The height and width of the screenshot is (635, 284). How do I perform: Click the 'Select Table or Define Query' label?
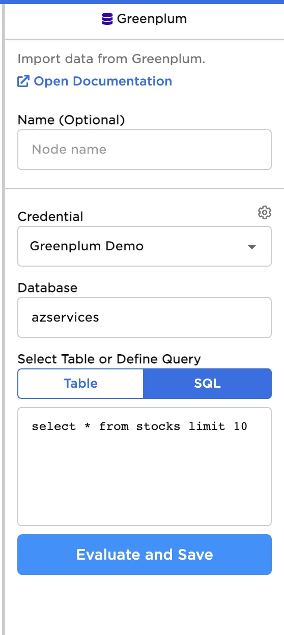(109, 359)
